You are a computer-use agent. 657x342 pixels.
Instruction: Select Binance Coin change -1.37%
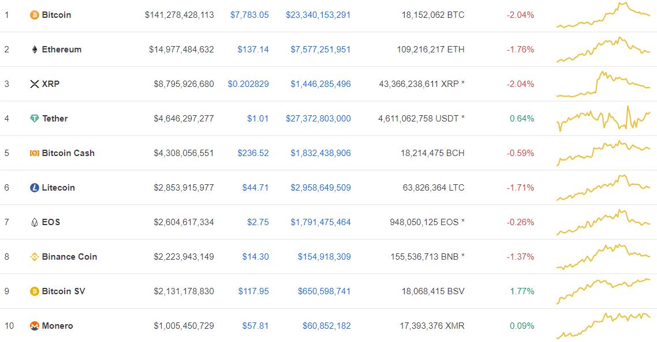click(520, 257)
